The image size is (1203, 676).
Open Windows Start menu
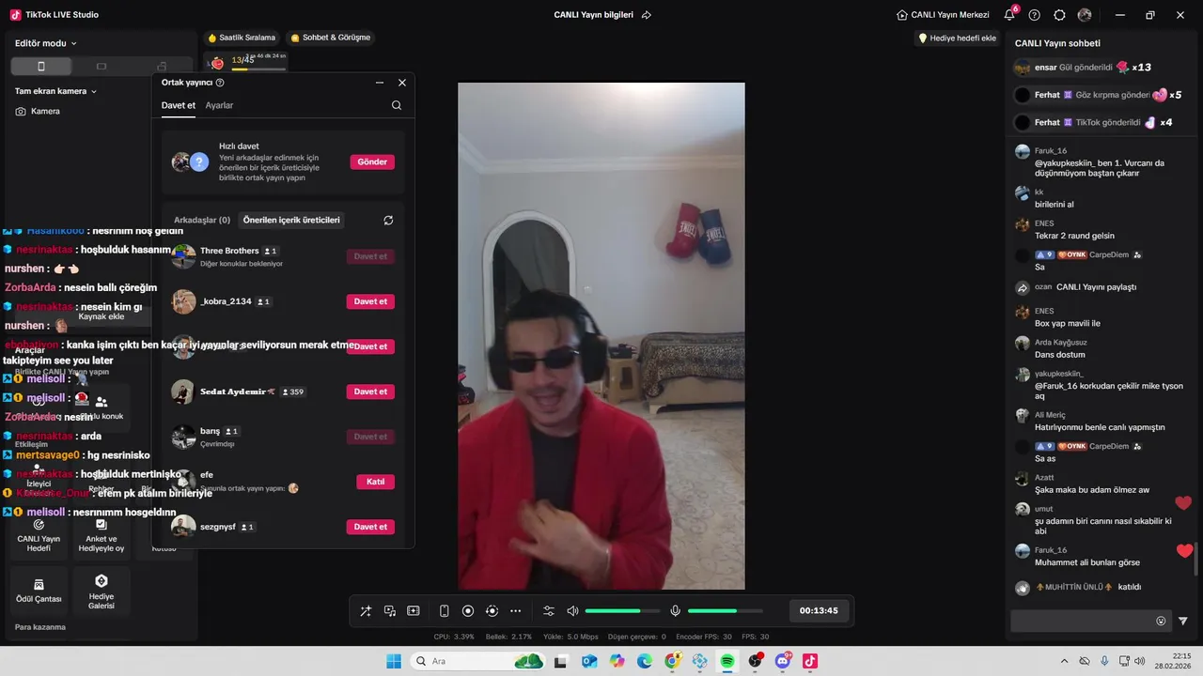(394, 661)
